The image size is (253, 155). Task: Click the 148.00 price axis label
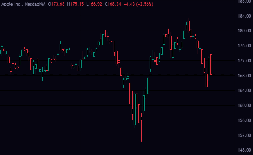(x=244, y=150)
